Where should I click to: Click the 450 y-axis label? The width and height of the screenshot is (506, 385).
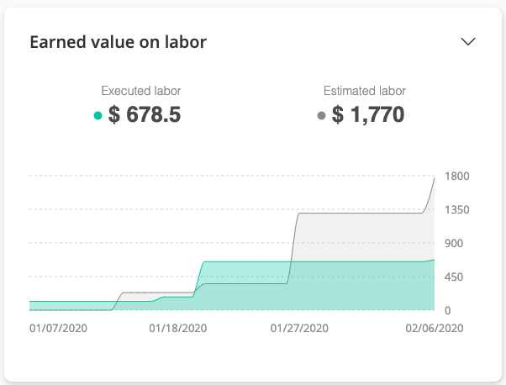click(x=454, y=277)
